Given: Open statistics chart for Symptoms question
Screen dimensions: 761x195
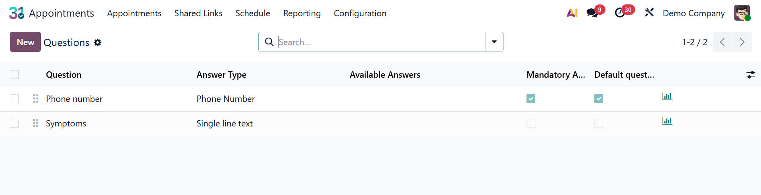Looking at the screenshot, I should [667, 121].
